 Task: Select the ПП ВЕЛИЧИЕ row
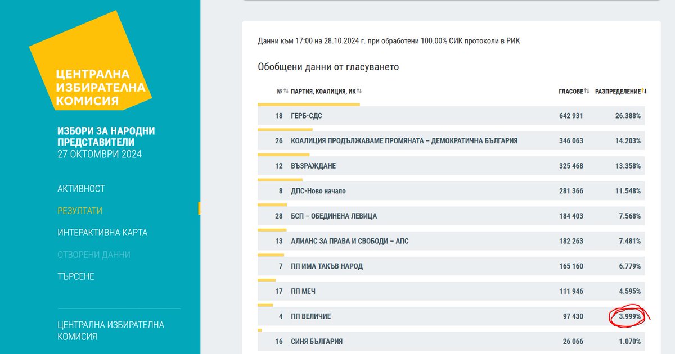tap(451, 316)
